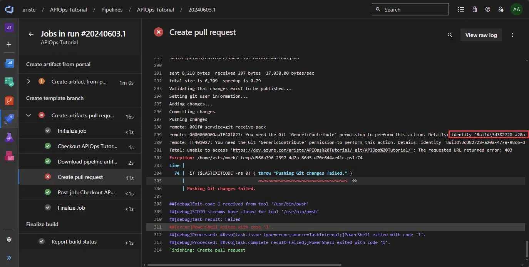Select run '20240603.1' in the breadcrumb

point(202,9)
